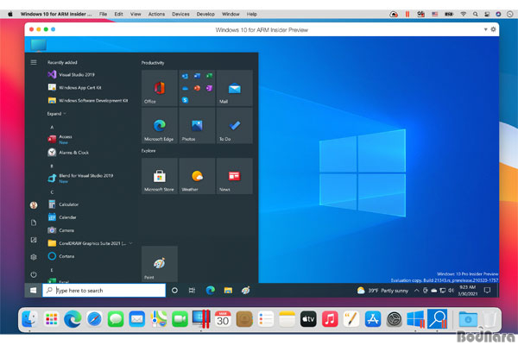This screenshot has height=345, width=518.
Task: Expand the Start menu hamburger
Action: 34,62
